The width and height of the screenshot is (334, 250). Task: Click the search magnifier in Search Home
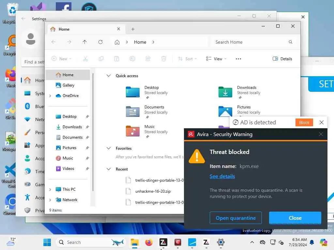[291, 42]
